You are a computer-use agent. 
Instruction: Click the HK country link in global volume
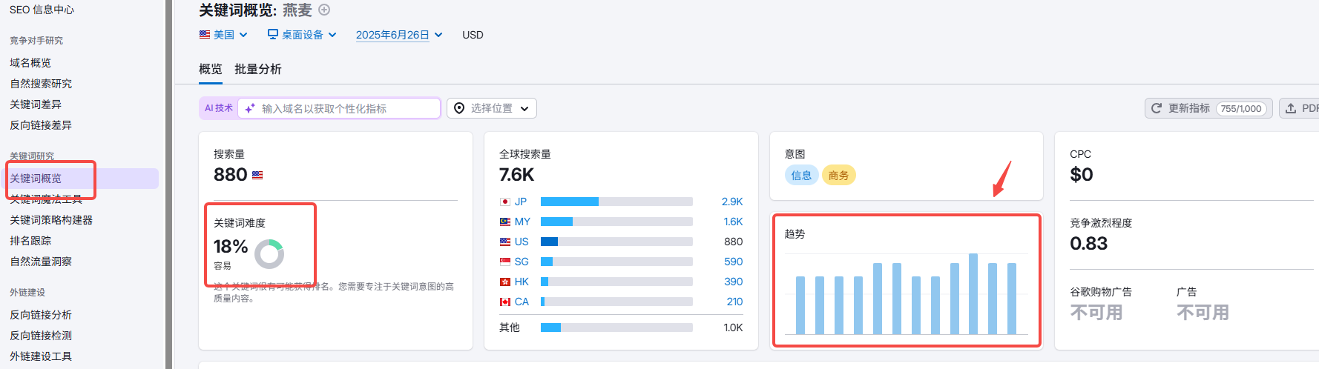tap(522, 282)
